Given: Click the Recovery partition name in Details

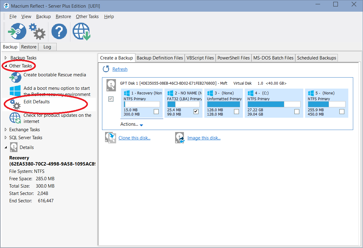Looking at the screenshot, I should (19, 158).
